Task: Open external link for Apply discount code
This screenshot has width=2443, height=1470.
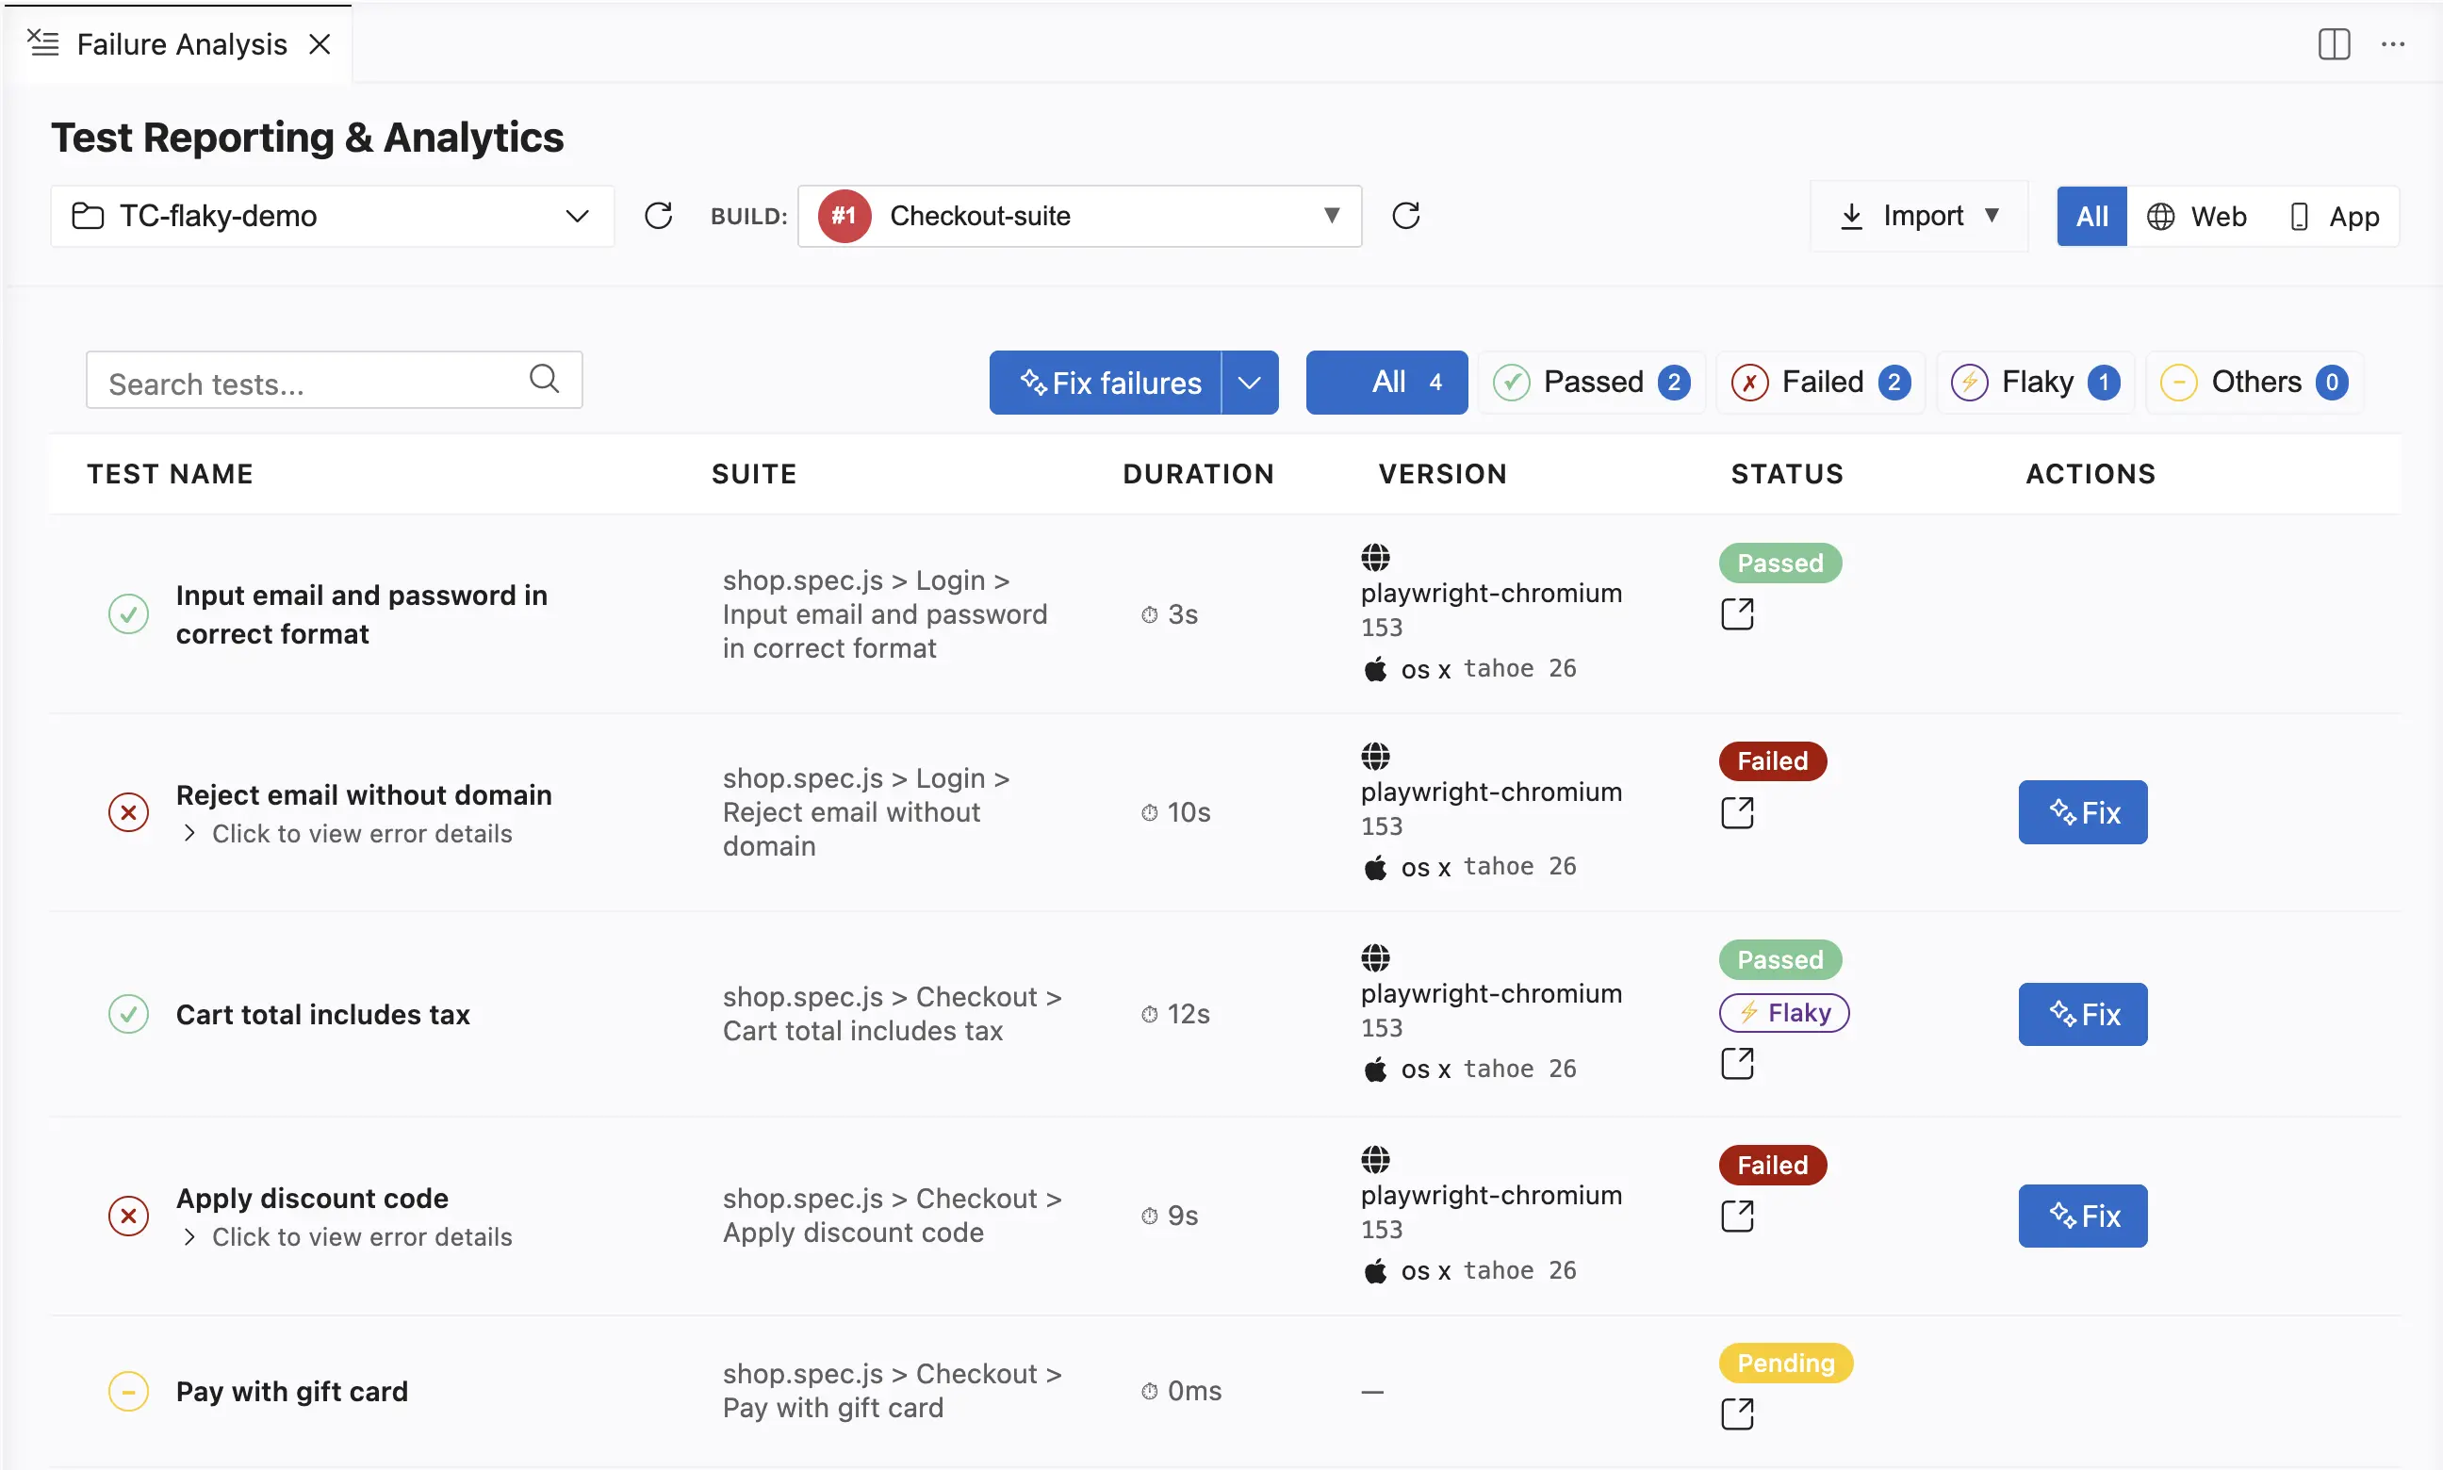Action: 1737,1217
